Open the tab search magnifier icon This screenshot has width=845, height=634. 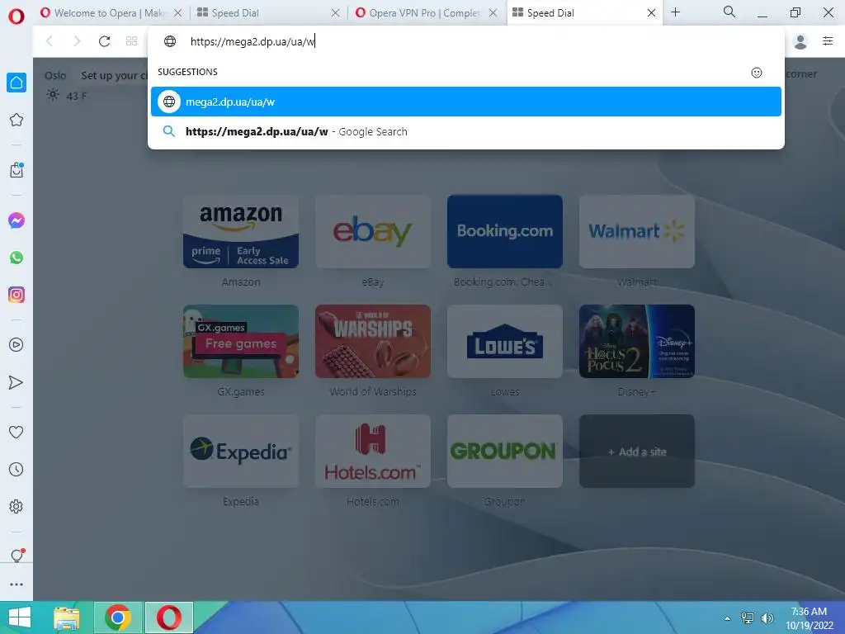pos(729,12)
